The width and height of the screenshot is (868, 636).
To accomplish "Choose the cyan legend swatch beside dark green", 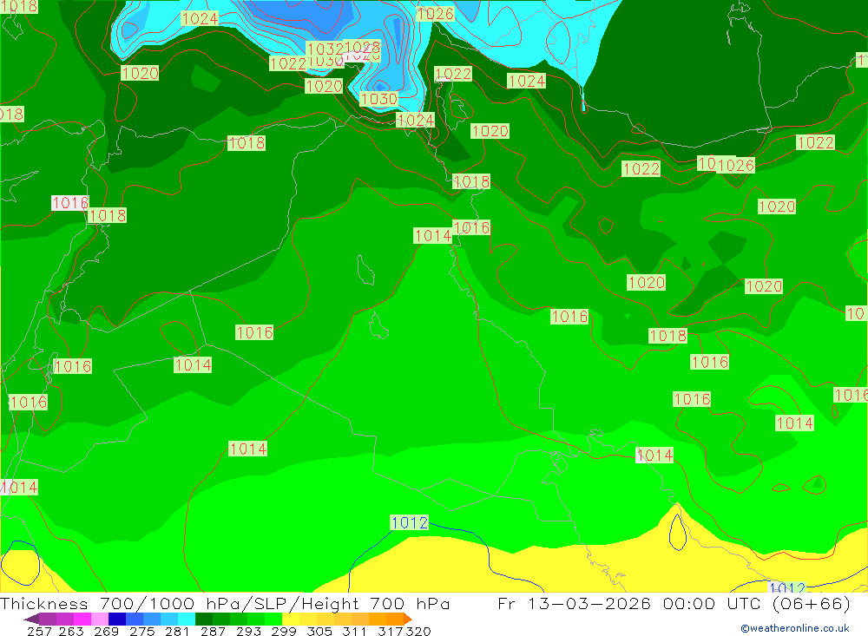I will click(187, 619).
